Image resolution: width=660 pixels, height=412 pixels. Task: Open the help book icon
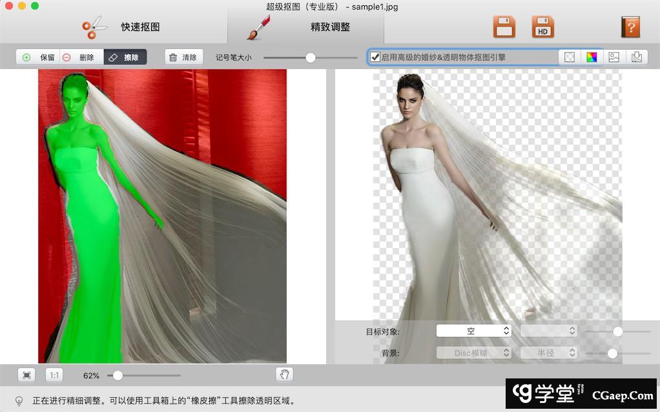pyautogui.click(x=630, y=28)
